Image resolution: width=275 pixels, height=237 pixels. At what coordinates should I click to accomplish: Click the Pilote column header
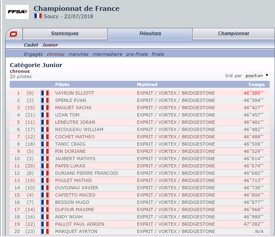62,85
